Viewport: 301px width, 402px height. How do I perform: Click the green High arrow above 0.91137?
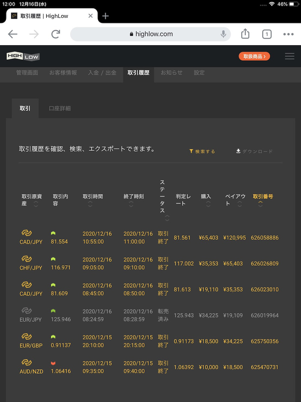(53, 336)
